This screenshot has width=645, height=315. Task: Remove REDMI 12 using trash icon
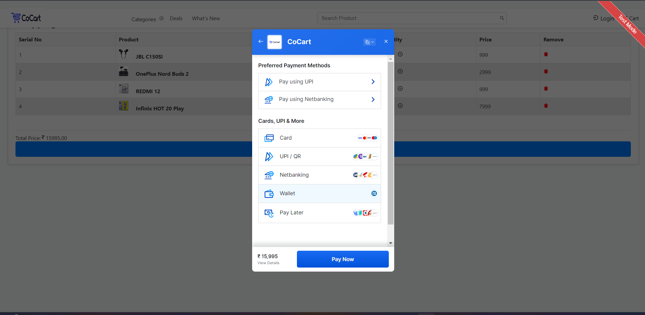point(546,89)
